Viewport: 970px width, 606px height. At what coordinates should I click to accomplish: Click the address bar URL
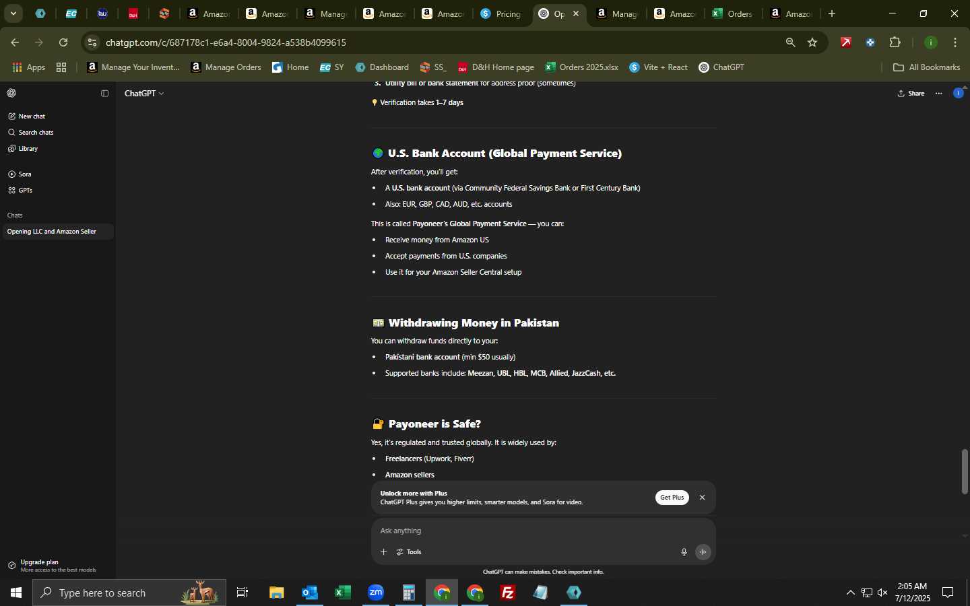coord(226,42)
